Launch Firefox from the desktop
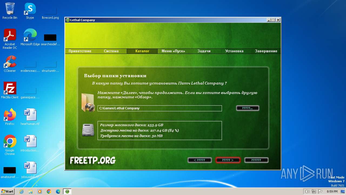 (10, 117)
